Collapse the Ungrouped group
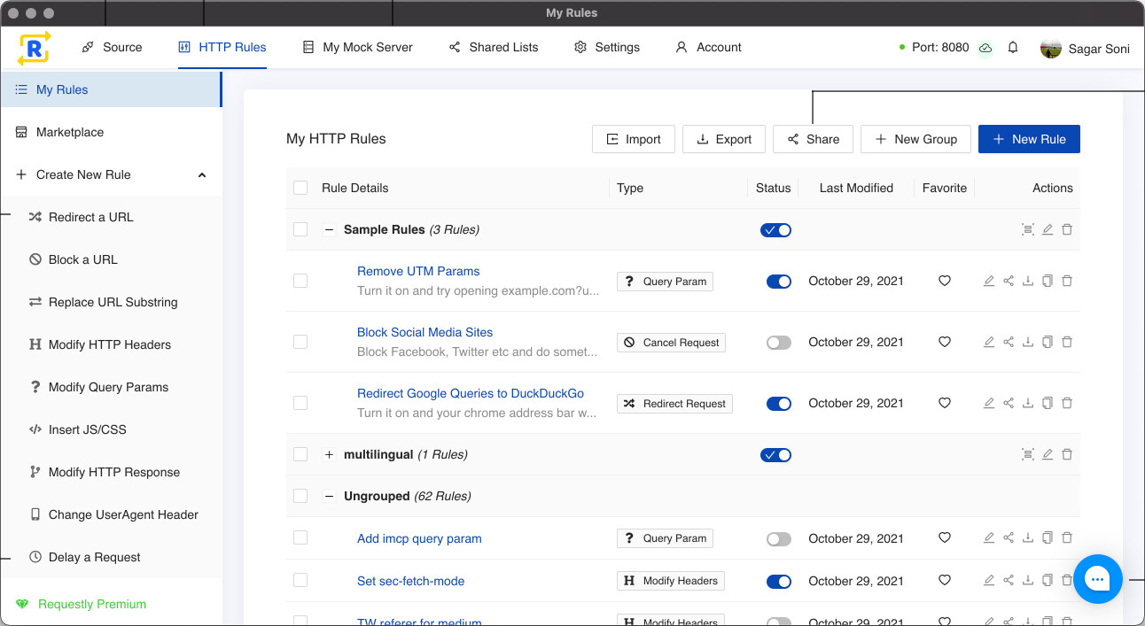The height and width of the screenshot is (626, 1145). click(x=330, y=496)
